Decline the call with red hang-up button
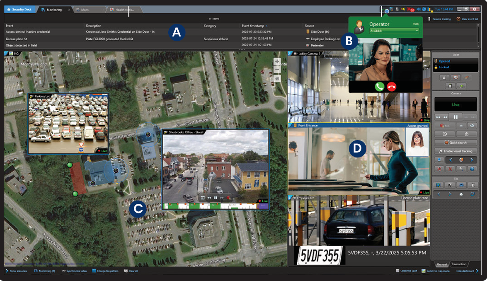 coord(392,87)
